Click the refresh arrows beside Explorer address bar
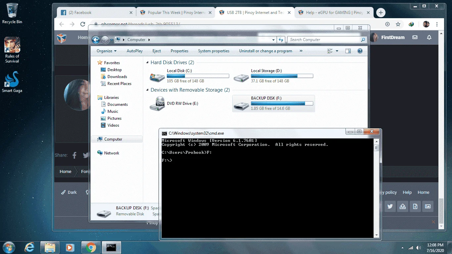 [281, 40]
